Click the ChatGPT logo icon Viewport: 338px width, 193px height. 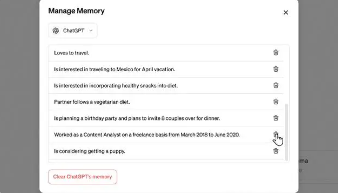[55, 31]
